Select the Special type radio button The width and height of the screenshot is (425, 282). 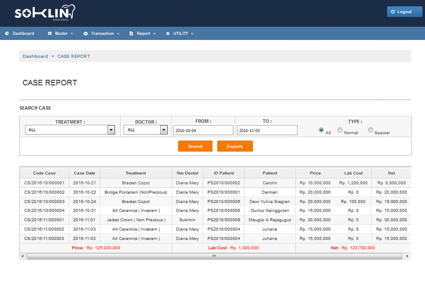(371, 130)
